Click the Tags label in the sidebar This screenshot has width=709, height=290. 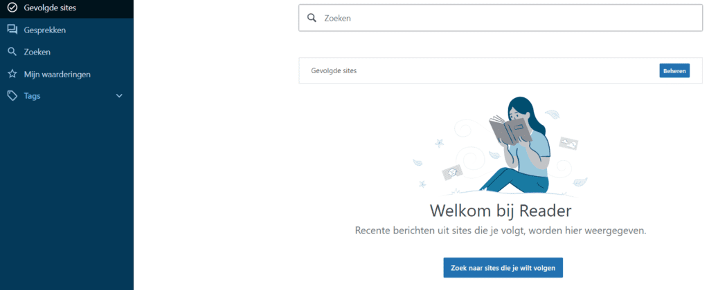pos(32,96)
